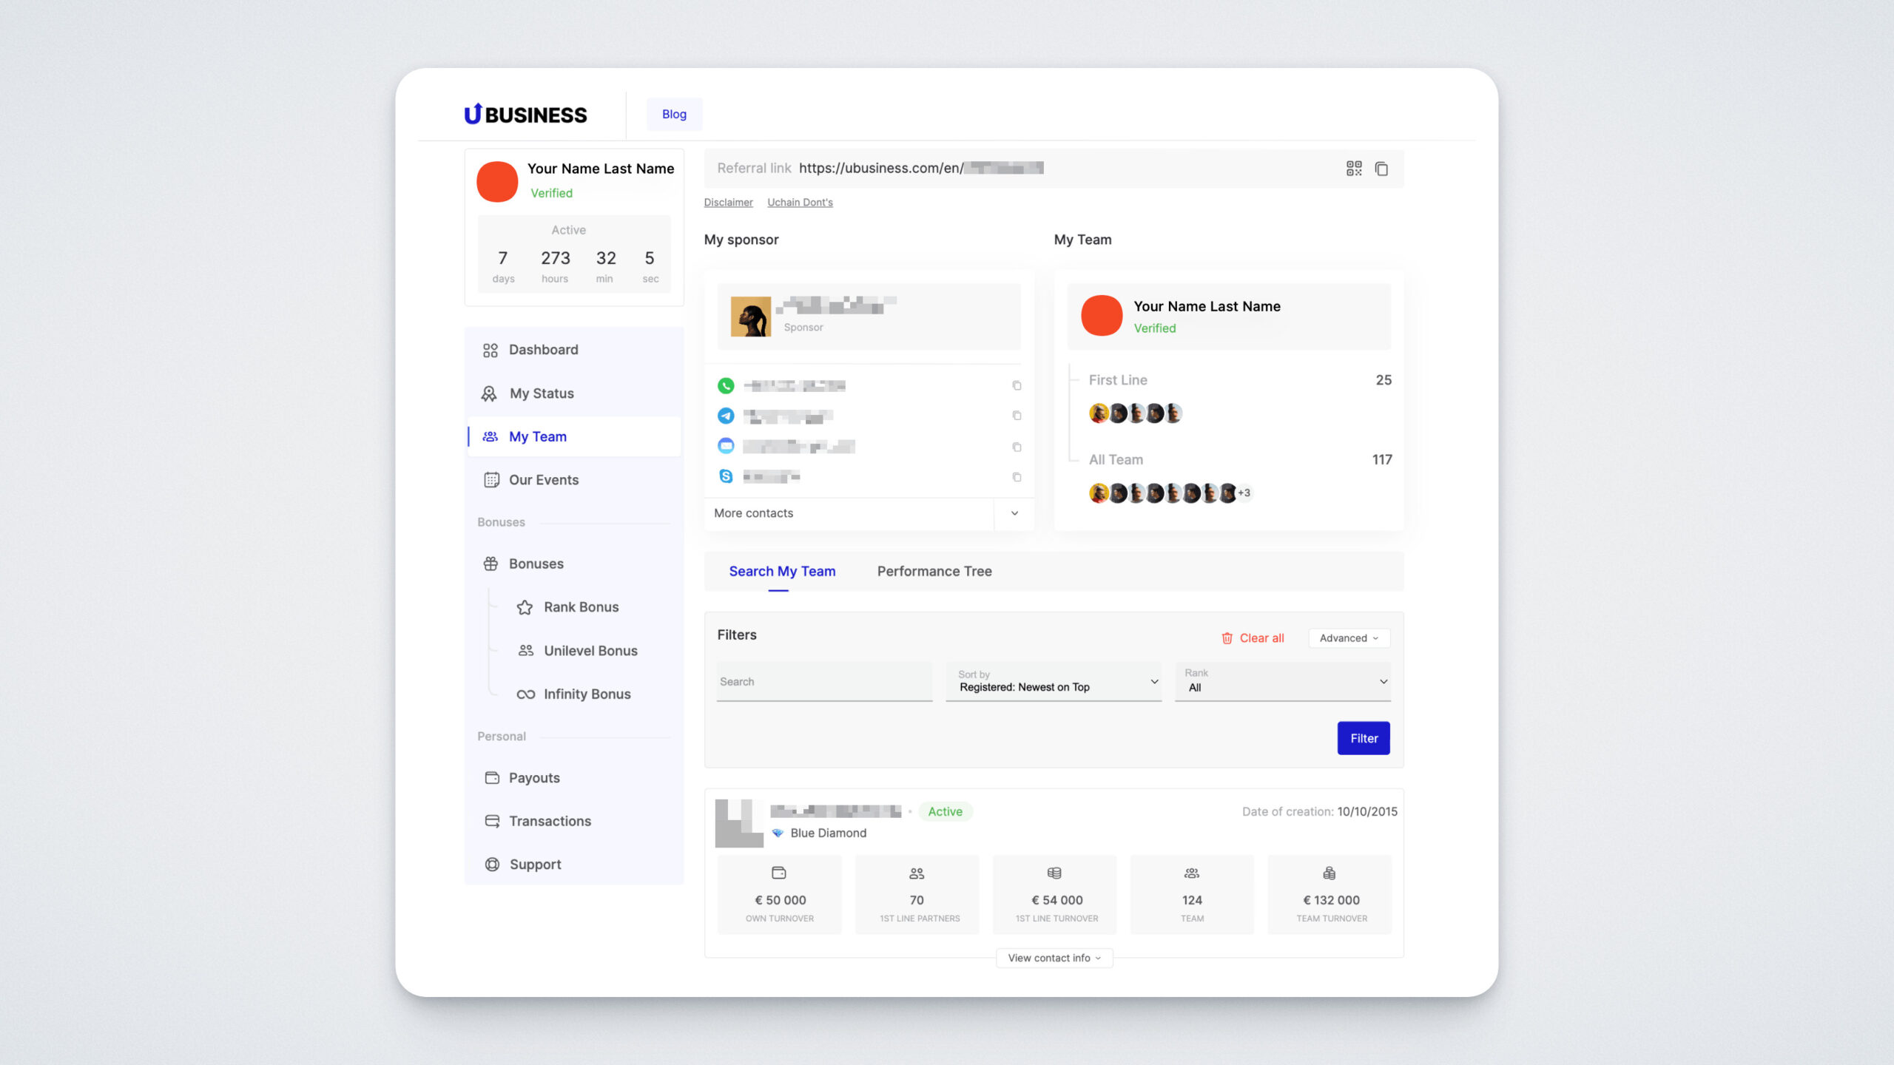Click the Clear all trash icon
Viewport: 1894px width, 1065px height.
tap(1227, 638)
